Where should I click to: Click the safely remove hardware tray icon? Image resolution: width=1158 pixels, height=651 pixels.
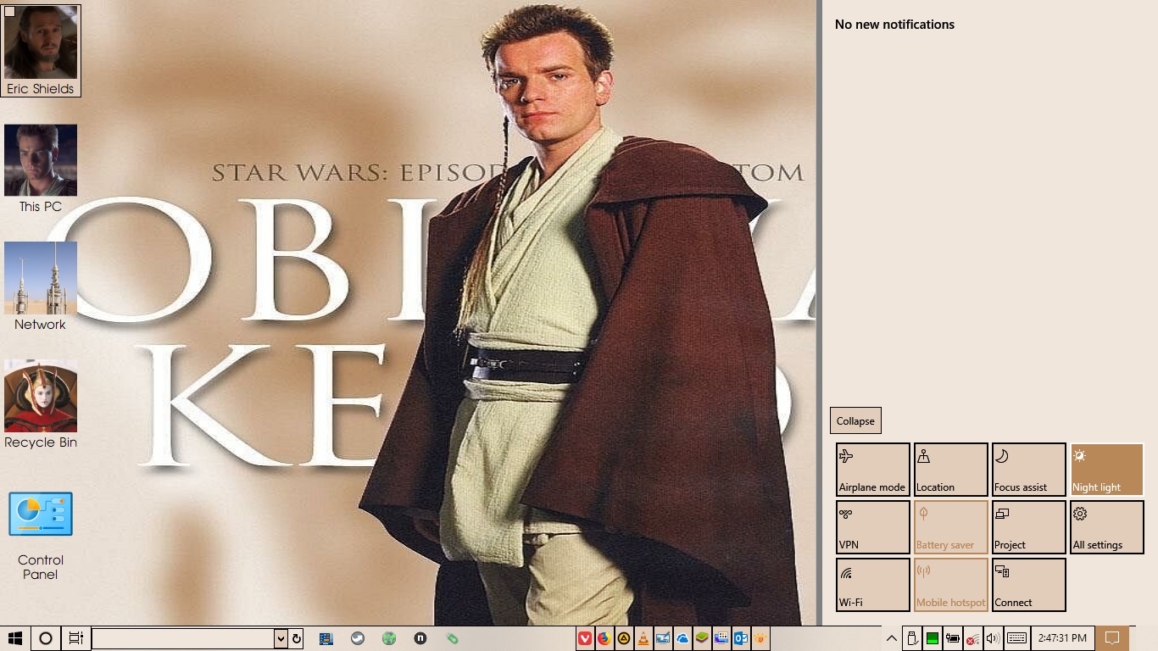click(912, 638)
